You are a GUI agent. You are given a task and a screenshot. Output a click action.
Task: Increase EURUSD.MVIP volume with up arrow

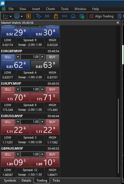pos(42,122)
